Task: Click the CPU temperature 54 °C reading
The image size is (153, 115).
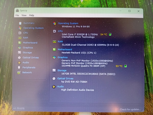Action: pyautogui.click(x=104, y=34)
